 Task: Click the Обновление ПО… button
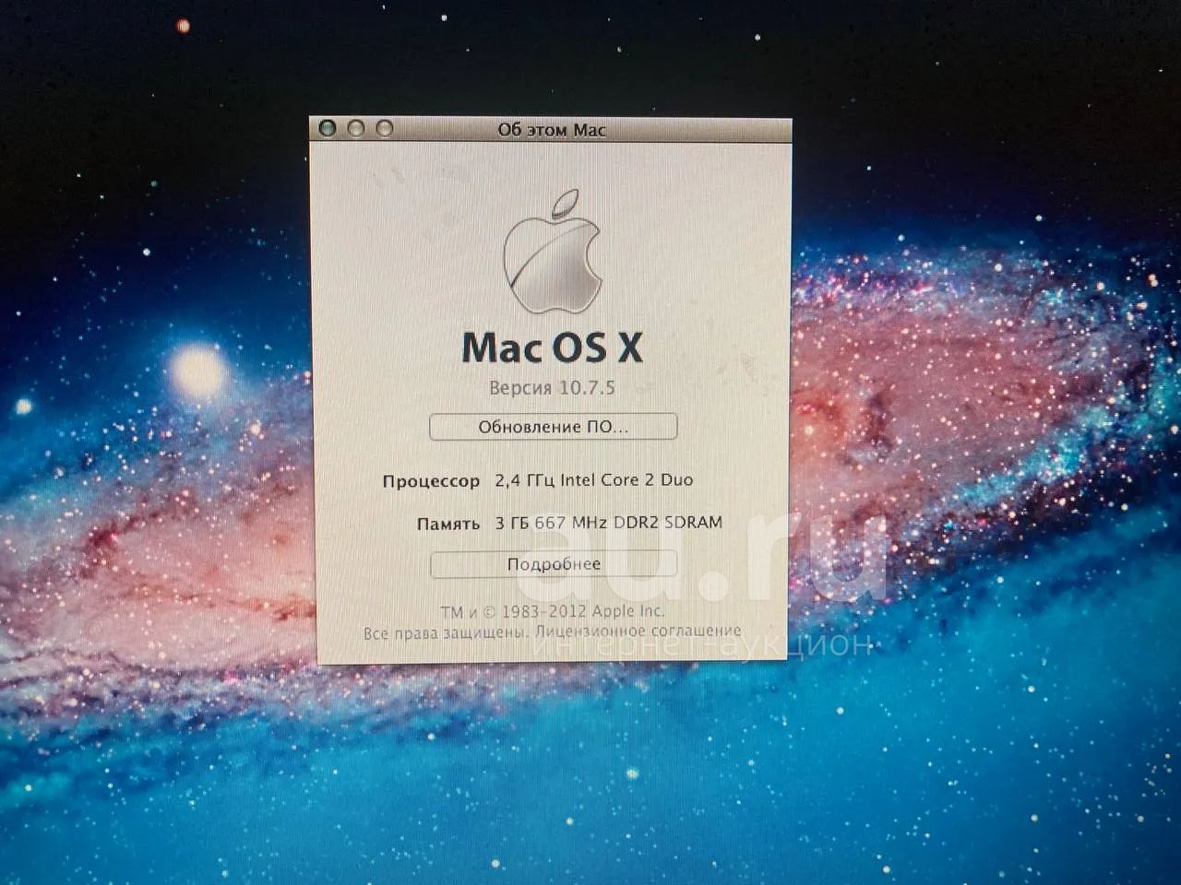pyautogui.click(x=553, y=427)
